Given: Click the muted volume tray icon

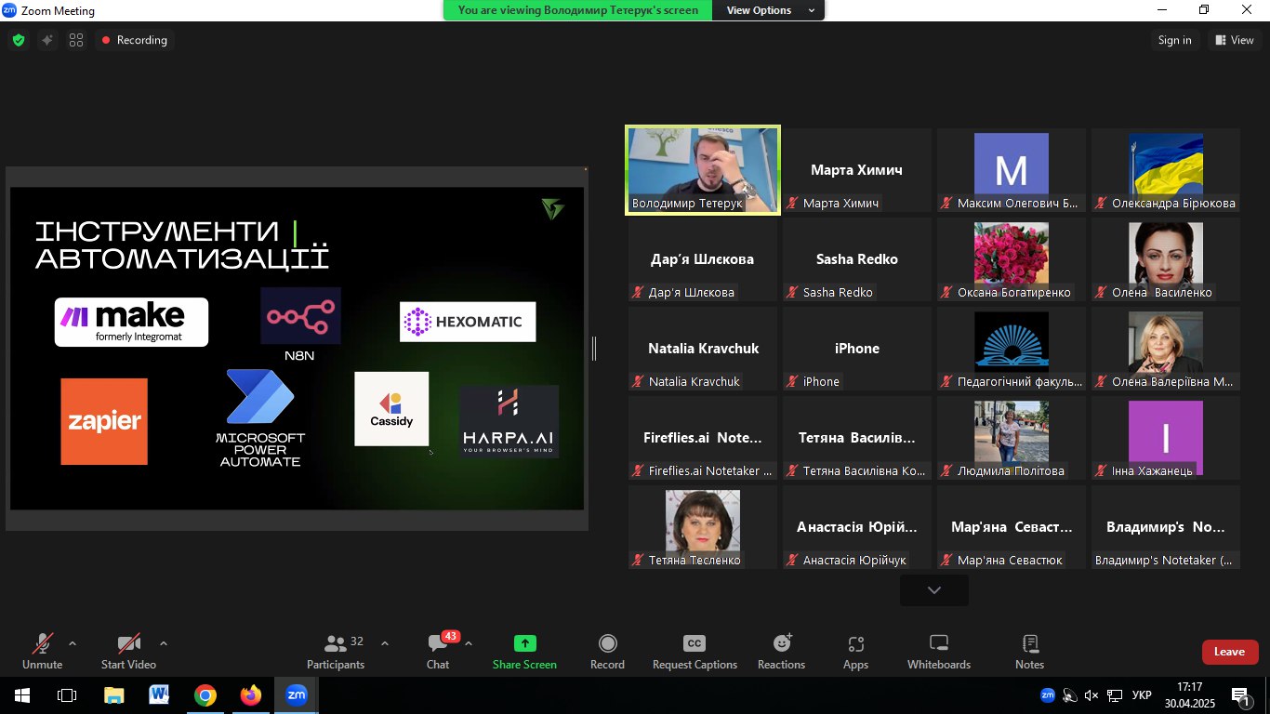Looking at the screenshot, I should pyautogui.click(x=1091, y=695).
